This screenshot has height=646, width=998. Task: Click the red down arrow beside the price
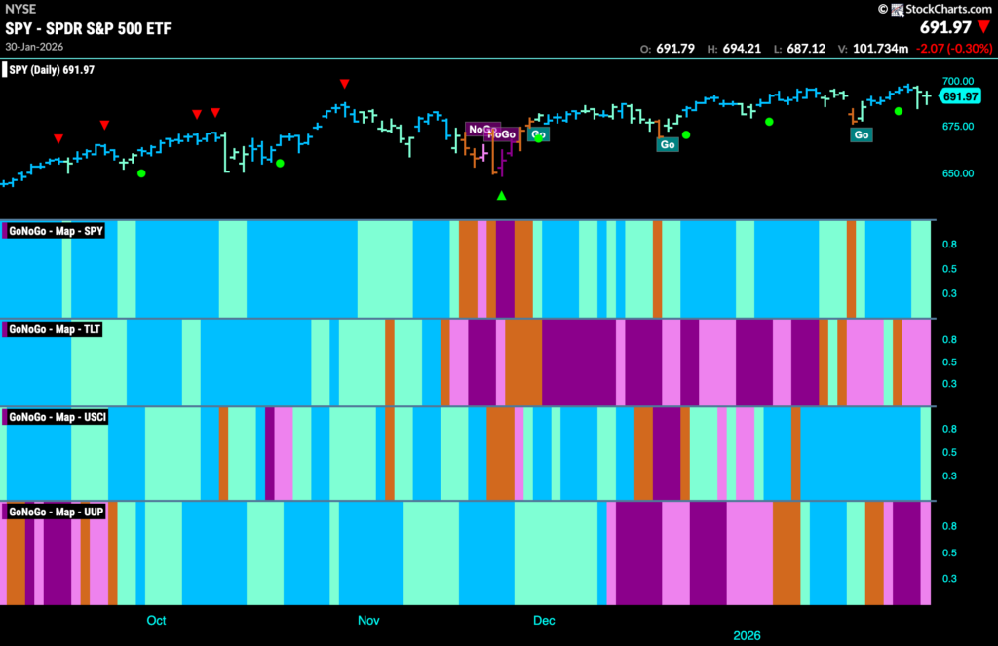984,26
